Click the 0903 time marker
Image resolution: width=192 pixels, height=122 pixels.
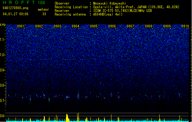pyautogui.click(x=57, y=26)
